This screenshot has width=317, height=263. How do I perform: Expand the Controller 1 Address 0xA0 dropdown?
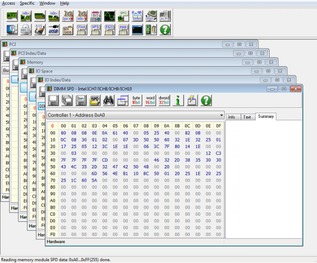(x=221, y=114)
